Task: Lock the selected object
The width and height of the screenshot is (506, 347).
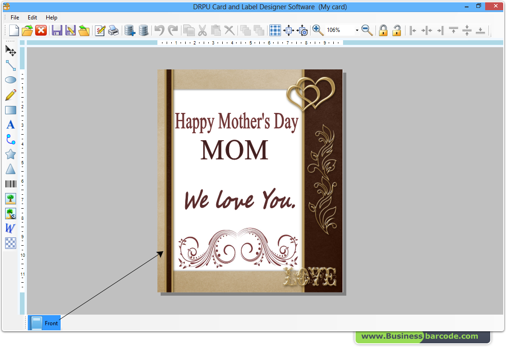Action: 384,30
